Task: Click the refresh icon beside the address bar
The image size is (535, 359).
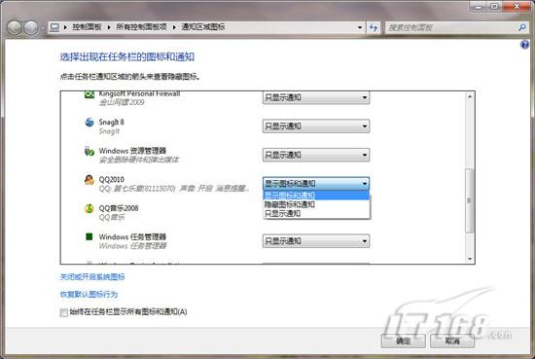Action: tap(374, 27)
